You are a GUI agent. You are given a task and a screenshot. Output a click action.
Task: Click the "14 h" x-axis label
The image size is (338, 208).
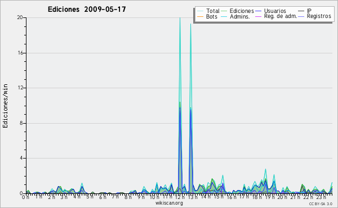click(206, 197)
